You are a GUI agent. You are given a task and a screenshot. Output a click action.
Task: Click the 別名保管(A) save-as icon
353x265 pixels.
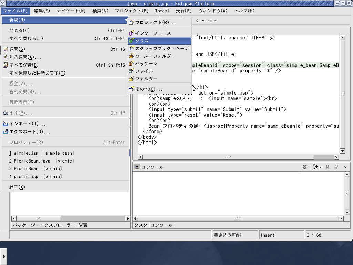pyautogui.click(x=6, y=57)
